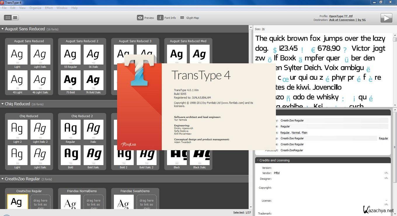The image size is (397, 216).
Task: Select August Sans Reduced Light font thumbnail
Action: (17, 55)
